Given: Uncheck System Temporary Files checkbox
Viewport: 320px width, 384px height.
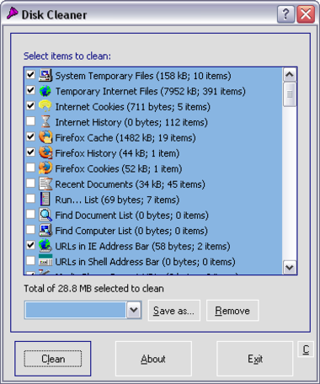Looking at the screenshot, I should pos(30,75).
